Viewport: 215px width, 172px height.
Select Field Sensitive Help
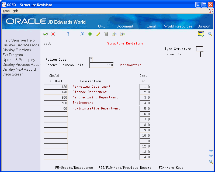(x=19, y=40)
